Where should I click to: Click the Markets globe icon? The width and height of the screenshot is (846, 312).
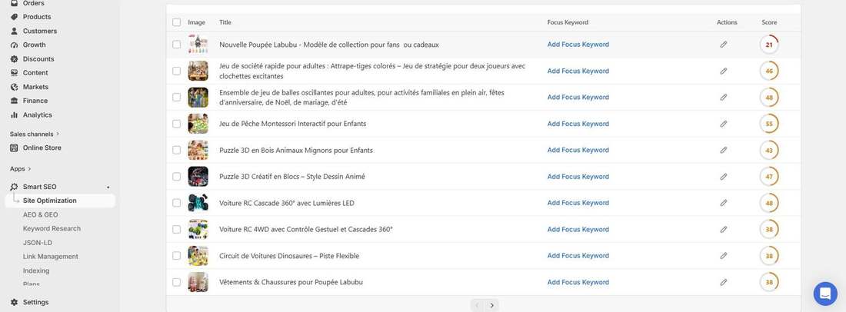[x=14, y=87]
